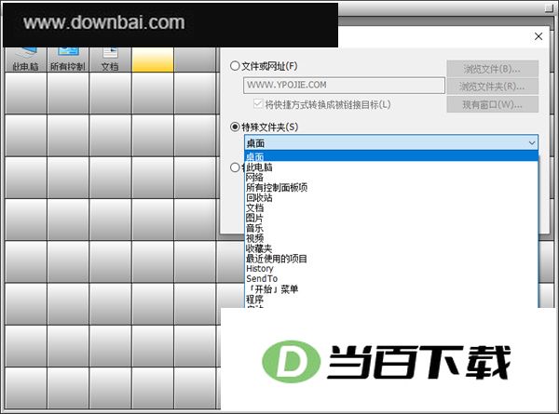Open the 文档 launcher tile
Screen dimensions: 559x414
[110, 60]
